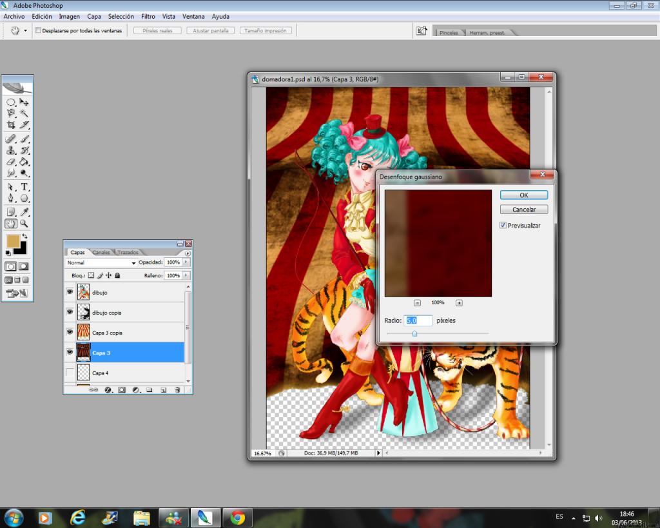Select the Smudge tool
660x528 pixels.
pyautogui.click(x=11, y=173)
